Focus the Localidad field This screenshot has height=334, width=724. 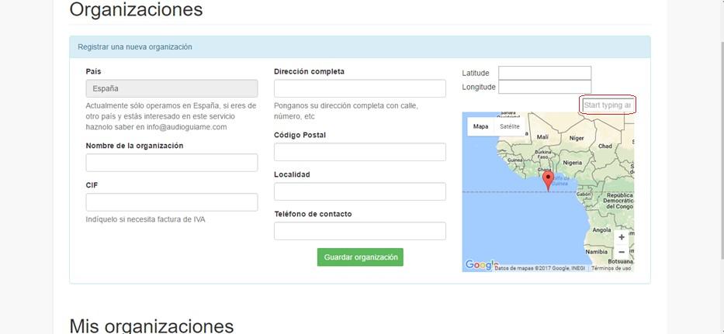359,191
